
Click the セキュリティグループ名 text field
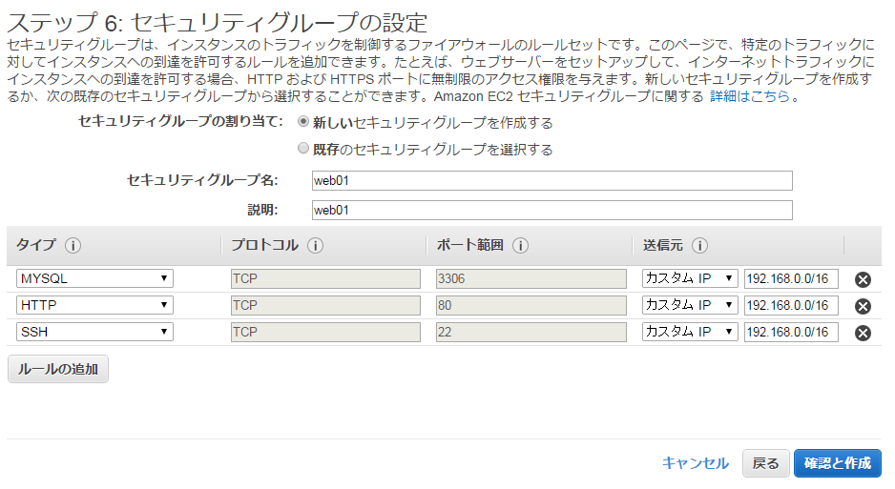552,181
